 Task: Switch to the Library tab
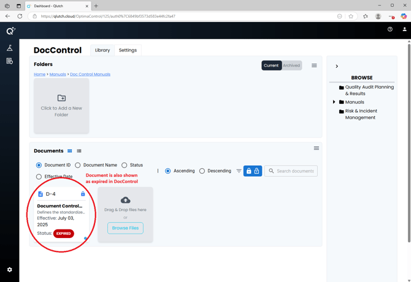point(102,50)
